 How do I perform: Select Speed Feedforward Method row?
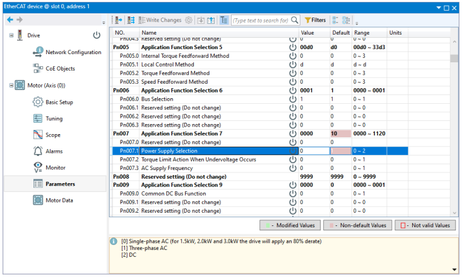click(x=259, y=82)
